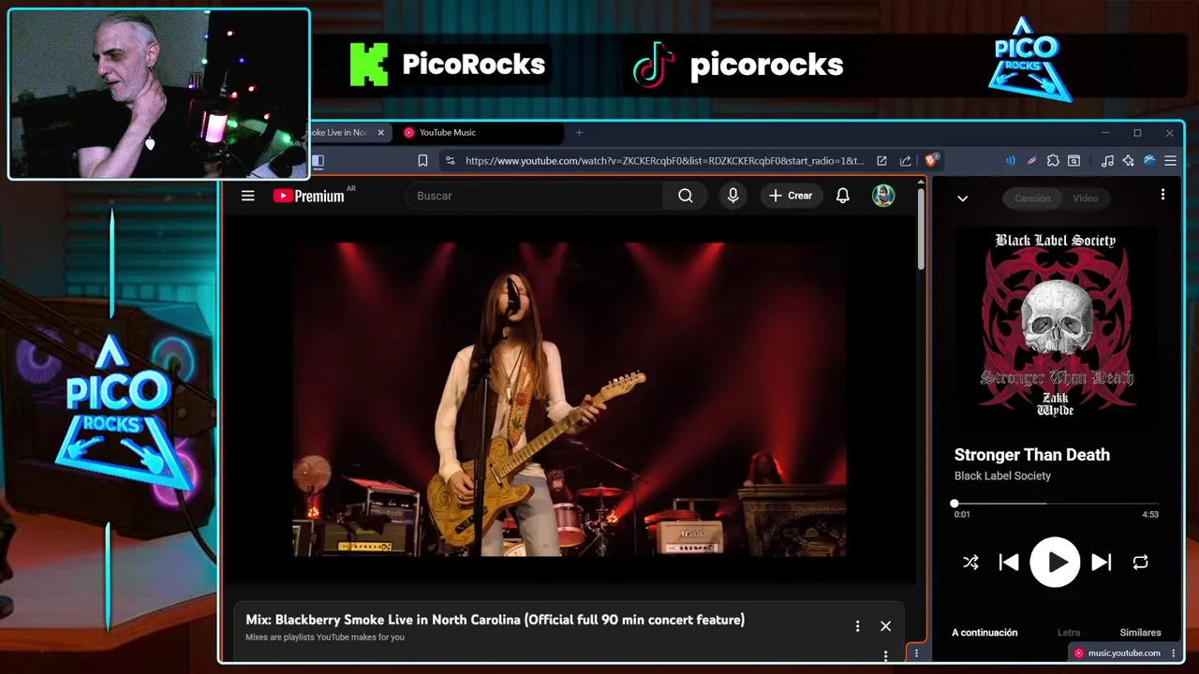Open the Similares tab
This screenshot has height=674, width=1199.
(x=1140, y=633)
